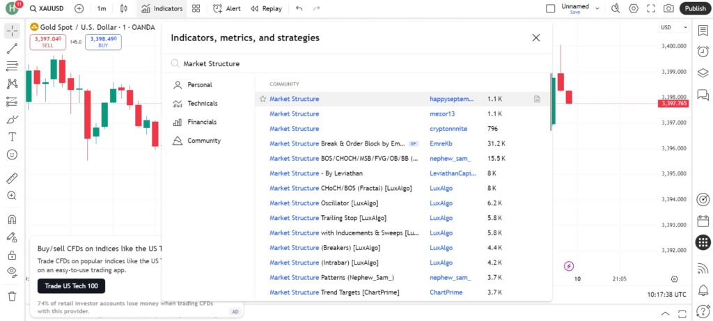Open the candlestick chart type selector
Screen dimensions: 713x321
point(124,8)
